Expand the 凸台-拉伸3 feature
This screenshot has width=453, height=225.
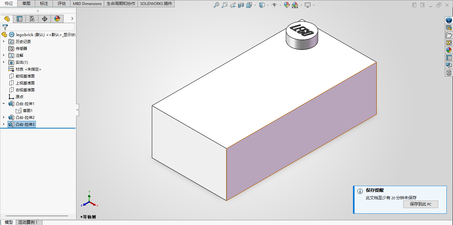[x=4, y=124]
